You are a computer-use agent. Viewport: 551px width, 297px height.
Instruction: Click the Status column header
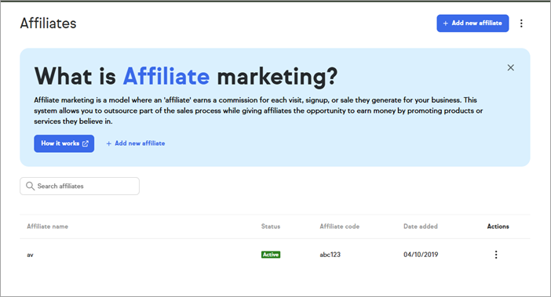[x=271, y=226]
